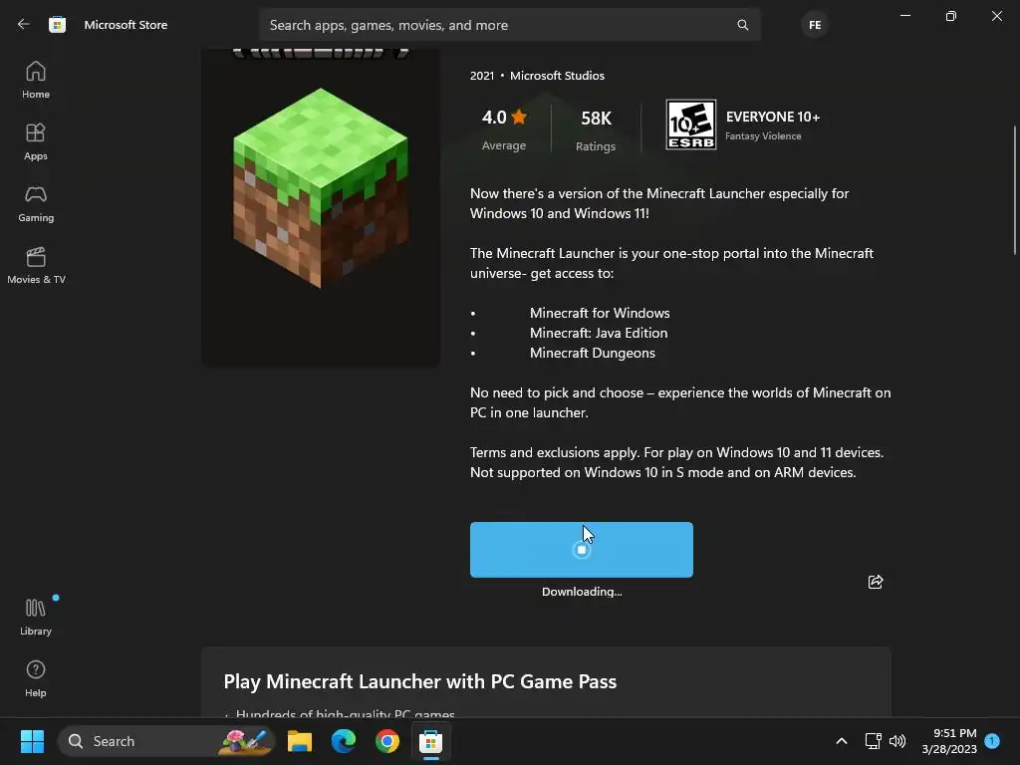
Task: Click the EVERYONE 10+ rating text
Action: (773, 118)
